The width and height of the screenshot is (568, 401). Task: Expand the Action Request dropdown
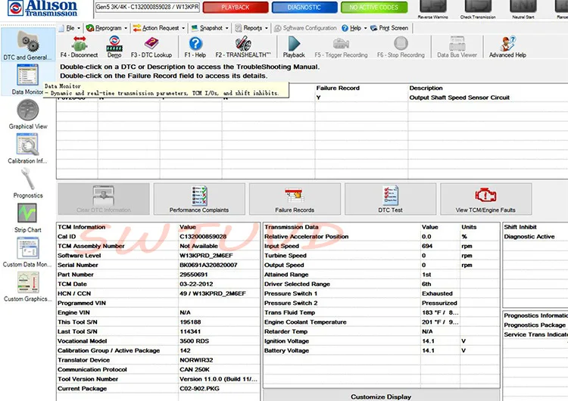159,28
